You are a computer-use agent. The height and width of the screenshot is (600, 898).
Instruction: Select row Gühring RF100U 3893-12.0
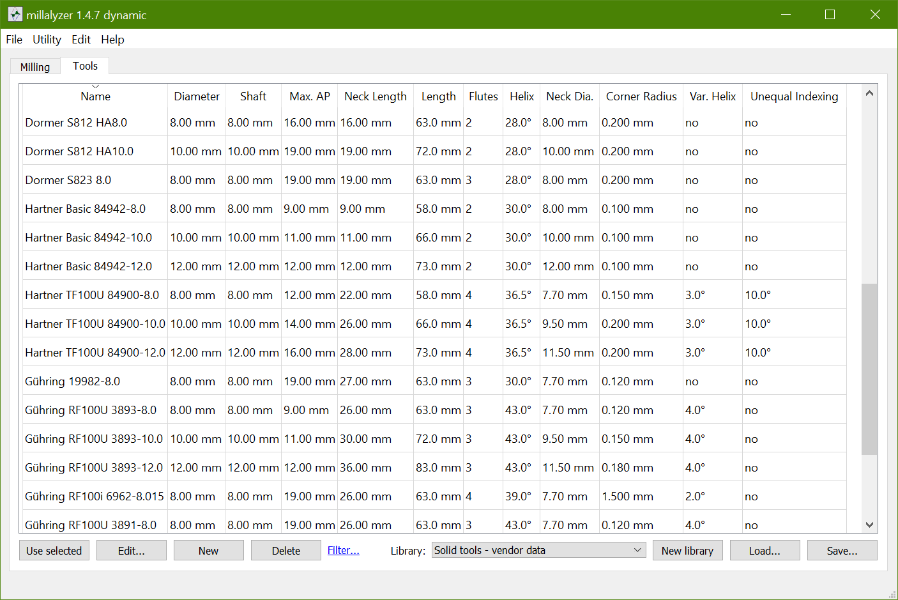[x=434, y=467]
